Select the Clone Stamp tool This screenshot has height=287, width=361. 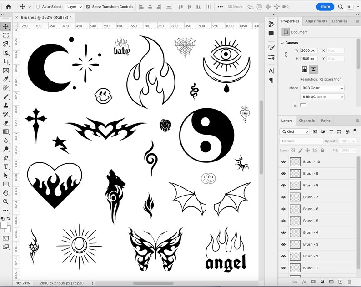coord(6,105)
